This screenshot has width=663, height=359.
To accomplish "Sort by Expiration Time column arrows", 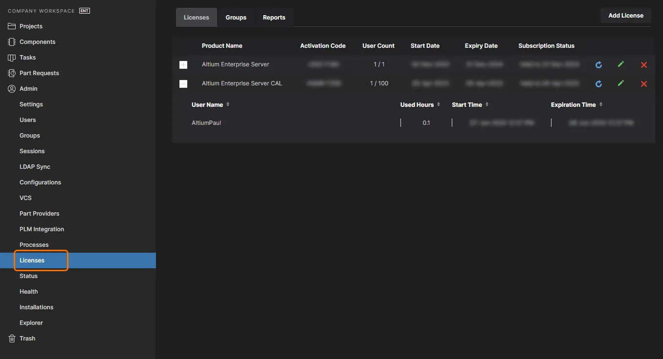I will (x=601, y=104).
